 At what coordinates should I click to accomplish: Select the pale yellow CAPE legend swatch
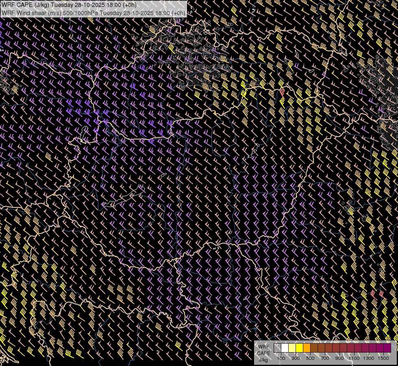coord(292,348)
